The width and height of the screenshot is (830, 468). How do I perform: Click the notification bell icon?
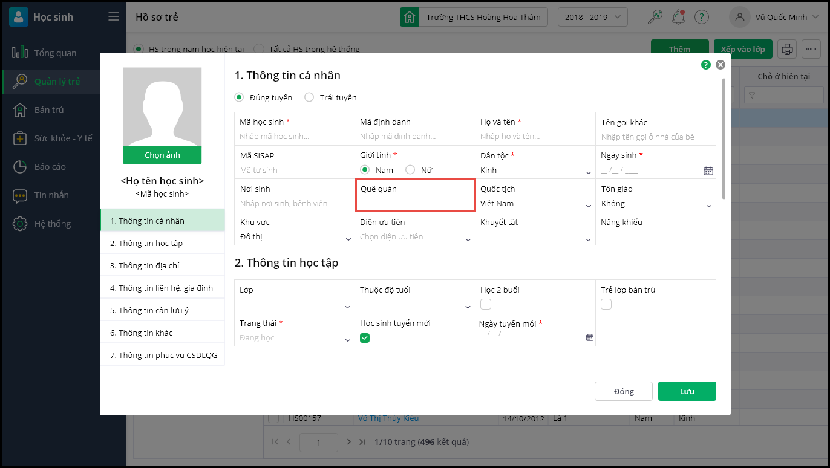(678, 17)
